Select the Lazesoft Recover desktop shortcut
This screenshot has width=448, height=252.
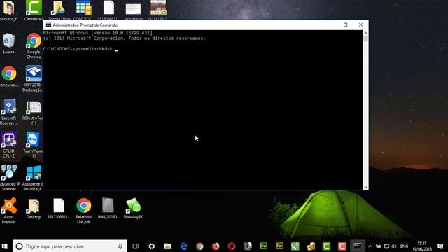coord(9,112)
